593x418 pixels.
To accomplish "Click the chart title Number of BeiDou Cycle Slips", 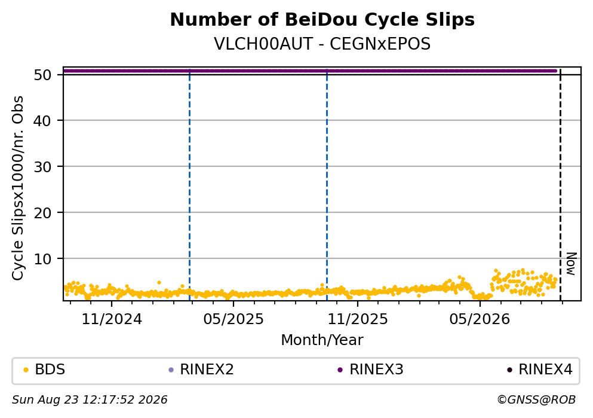I will 322,20.
